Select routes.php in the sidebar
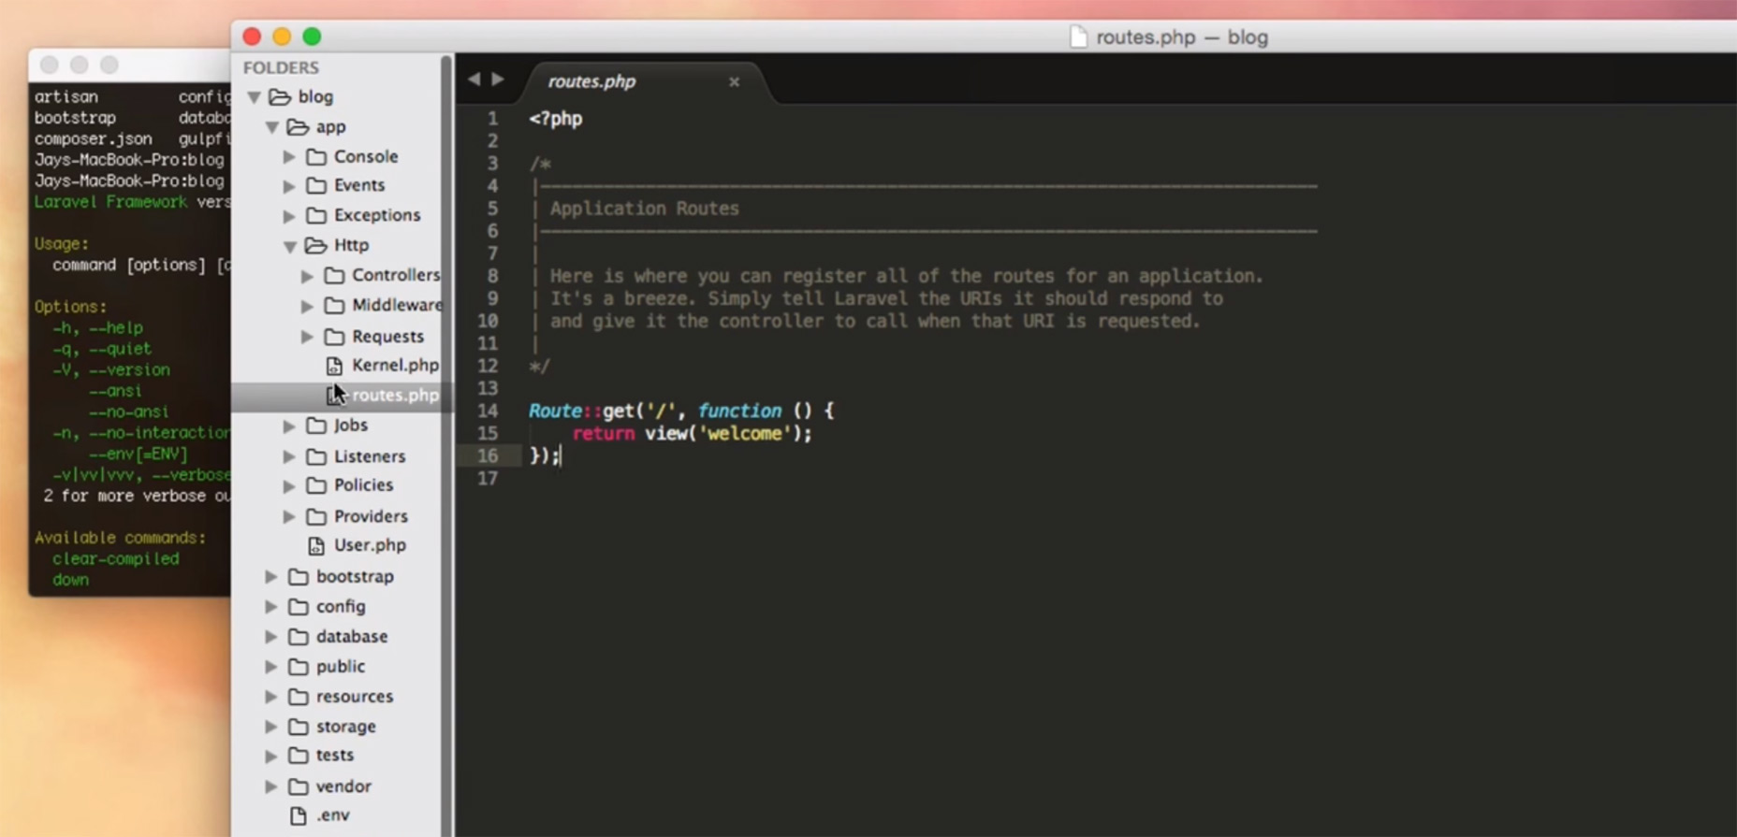1737x837 pixels. (395, 395)
